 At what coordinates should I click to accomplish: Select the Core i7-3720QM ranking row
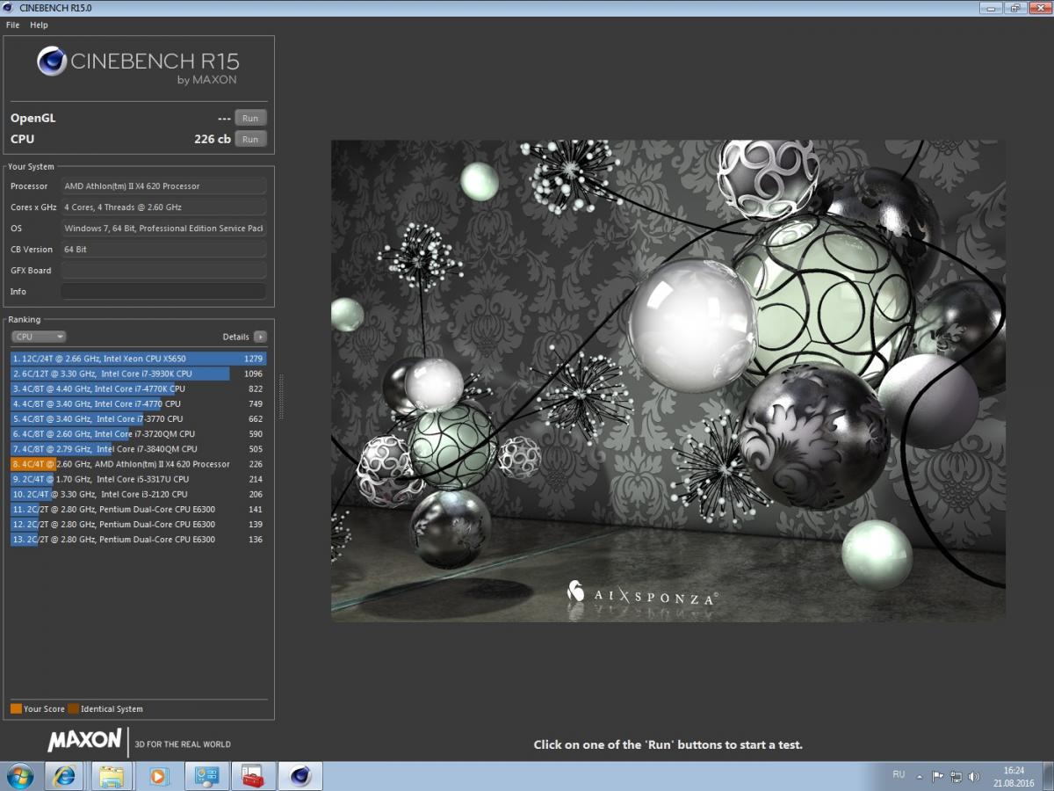[x=139, y=434]
